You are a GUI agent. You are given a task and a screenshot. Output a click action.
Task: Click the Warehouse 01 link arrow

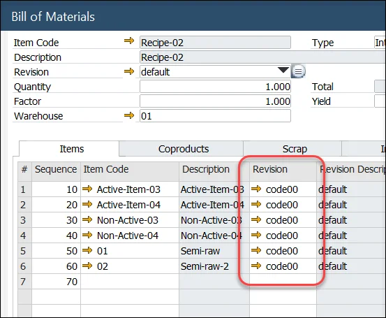[x=129, y=115]
